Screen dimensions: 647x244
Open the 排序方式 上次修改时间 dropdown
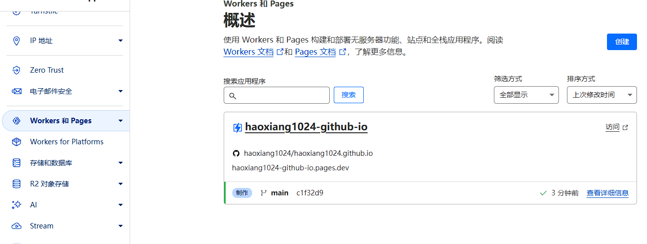[x=602, y=95]
